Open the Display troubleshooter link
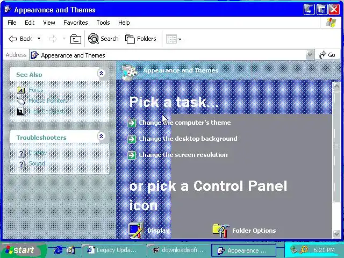Viewport: 344px width, 258px height. [x=38, y=153]
